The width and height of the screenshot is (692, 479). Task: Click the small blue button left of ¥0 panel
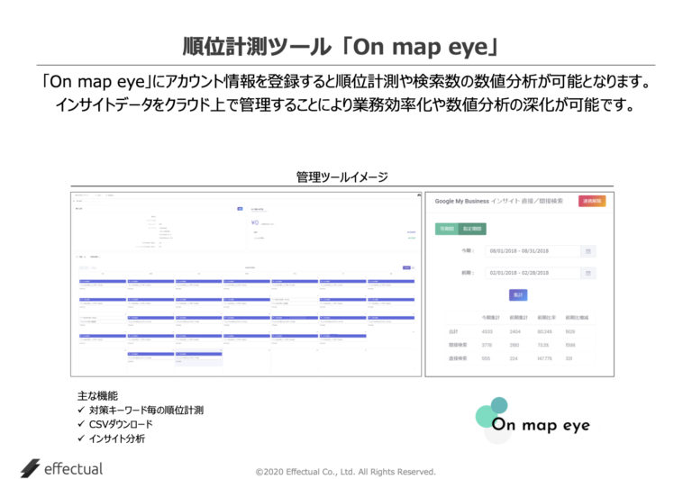click(240, 209)
